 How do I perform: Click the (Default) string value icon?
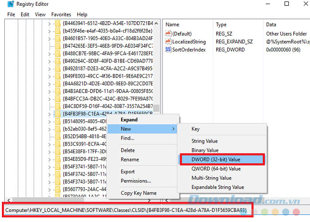(168, 34)
